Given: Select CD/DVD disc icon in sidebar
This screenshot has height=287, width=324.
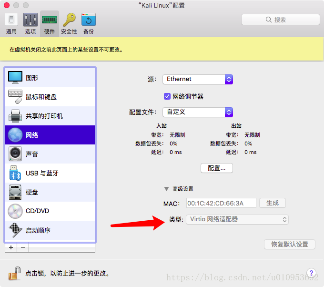Looking at the screenshot, I should (15, 211).
